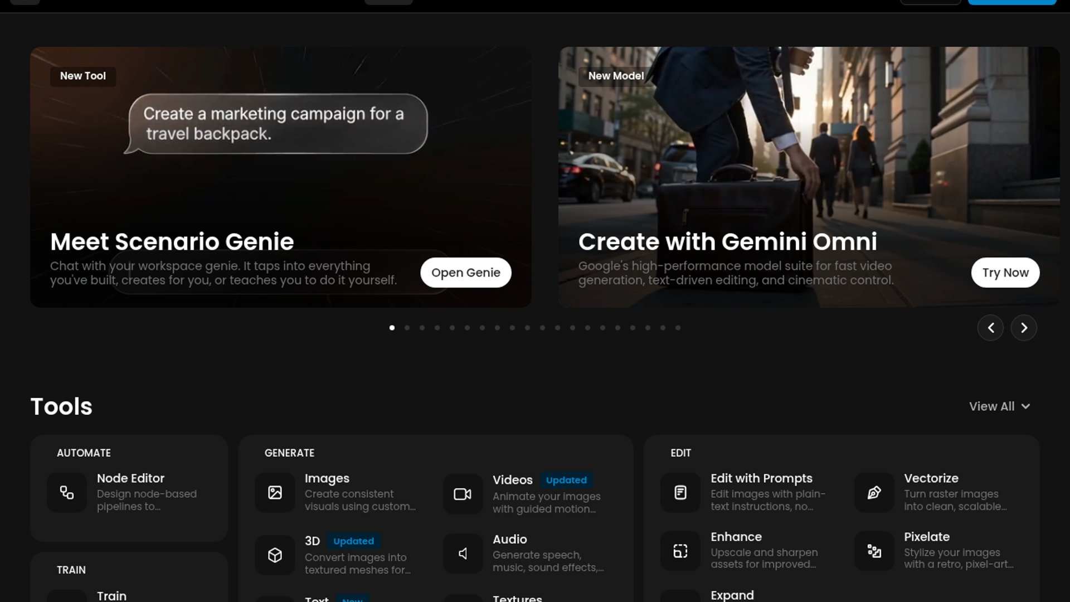
Task: Open the Edit with Prompts title
Action: click(x=761, y=478)
